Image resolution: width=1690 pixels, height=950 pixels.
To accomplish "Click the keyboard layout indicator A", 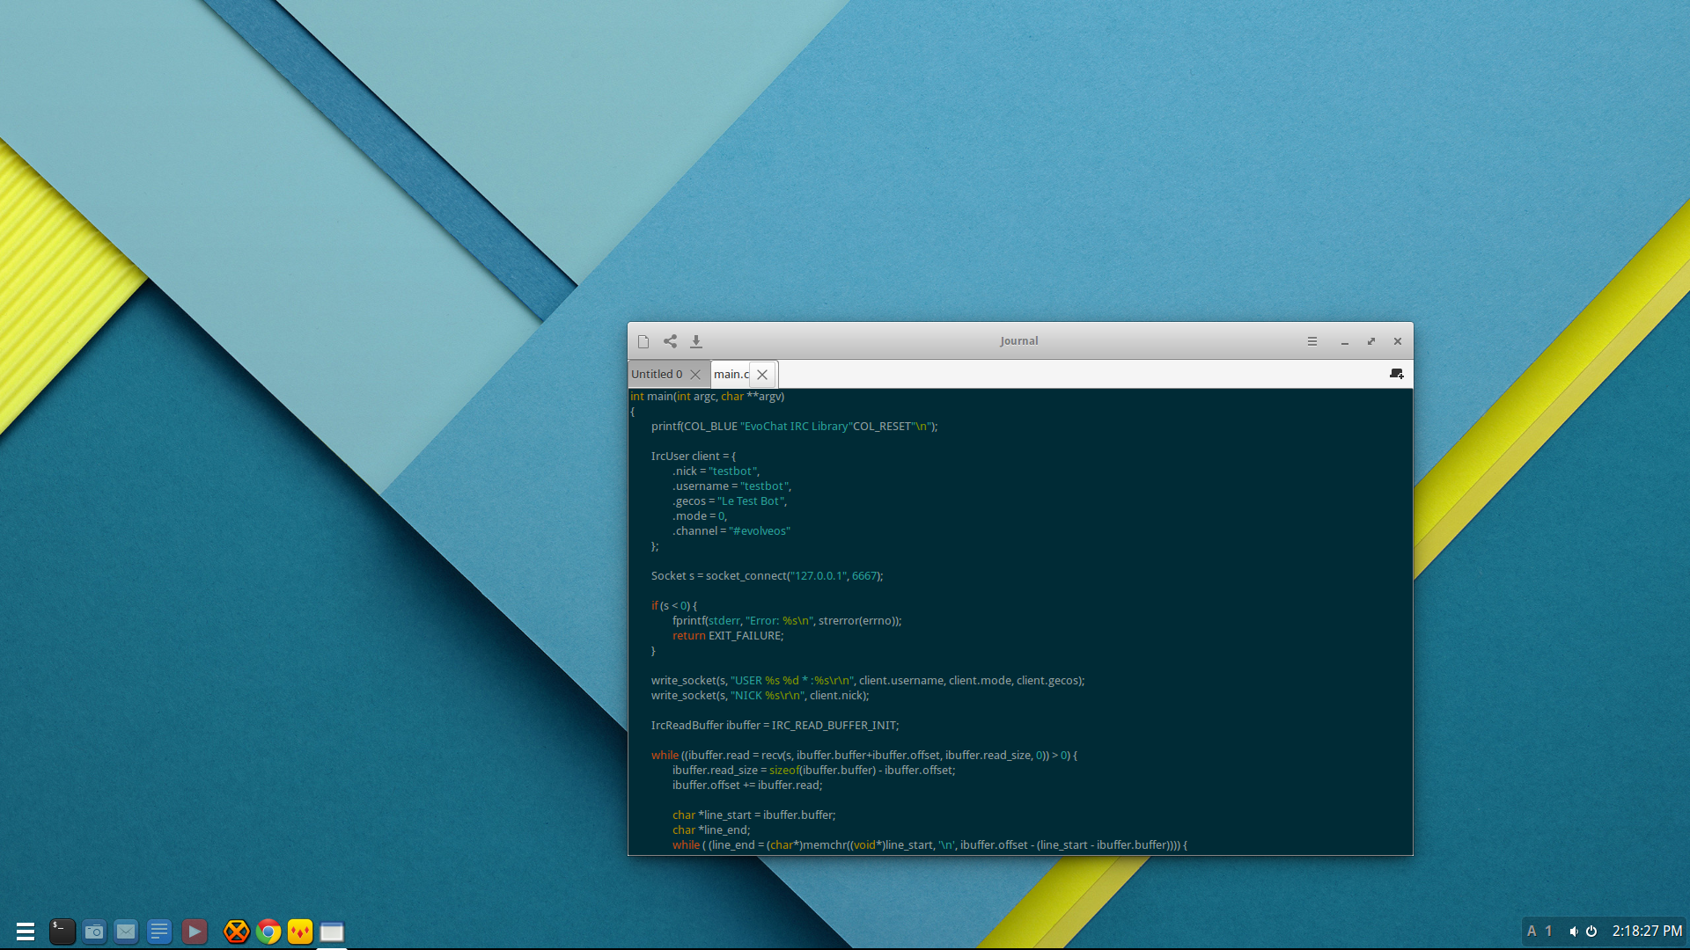I will 1532,931.
